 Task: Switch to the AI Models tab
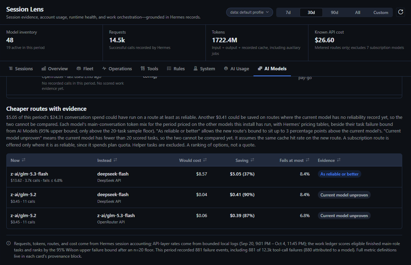point(272,69)
